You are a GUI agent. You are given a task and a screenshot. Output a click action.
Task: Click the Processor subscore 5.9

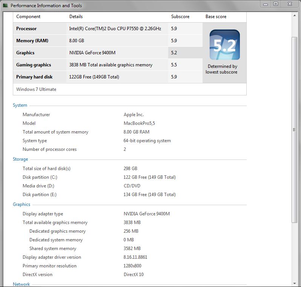[x=174, y=29]
